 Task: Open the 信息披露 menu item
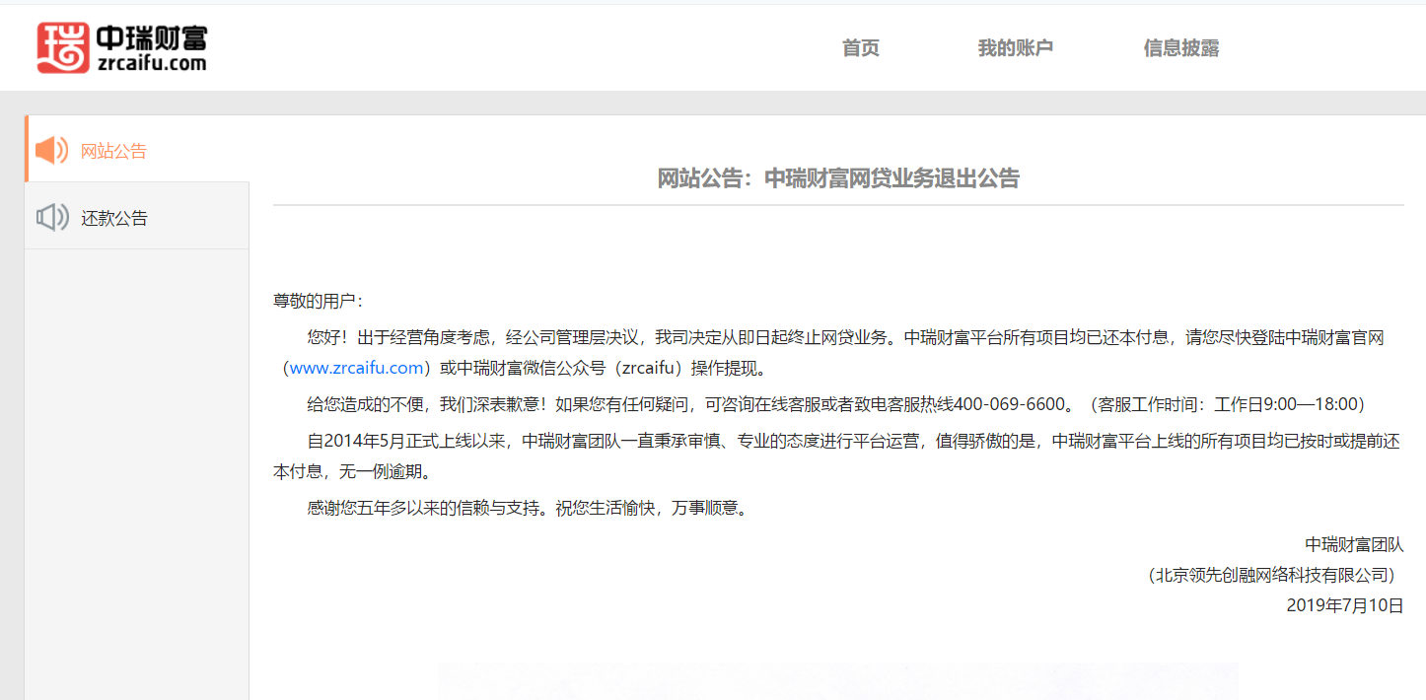(1181, 46)
